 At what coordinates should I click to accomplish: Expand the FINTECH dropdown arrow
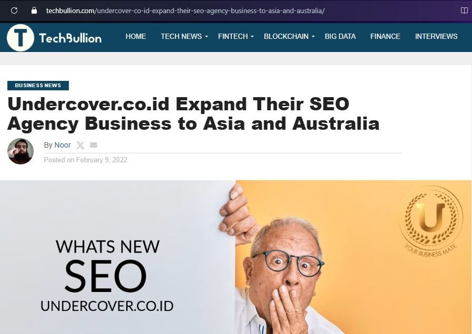pos(252,37)
